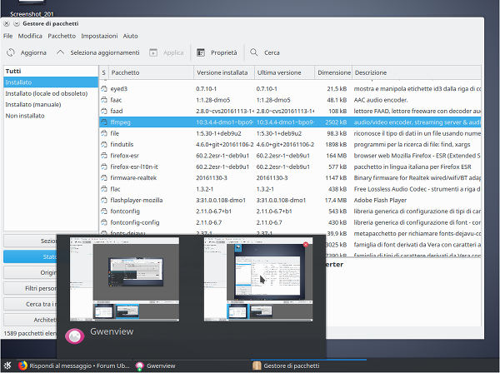Click the Filtri personalizzati button
The width and height of the screenshot is (500, 373).
click(30, 288)
